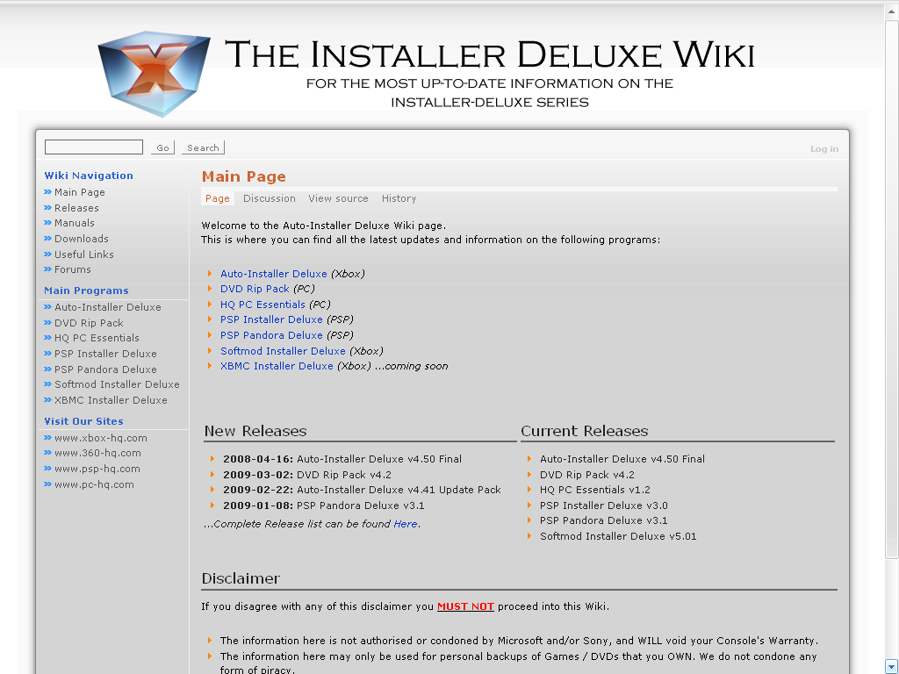Focus the wiki search input field
The height and width of the screenshot is (674, 899).
(x=94, y=147)
